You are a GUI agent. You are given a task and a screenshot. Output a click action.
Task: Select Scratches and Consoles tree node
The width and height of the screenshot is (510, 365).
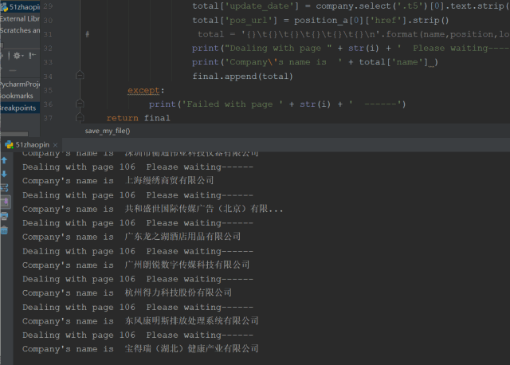point(20,30)
